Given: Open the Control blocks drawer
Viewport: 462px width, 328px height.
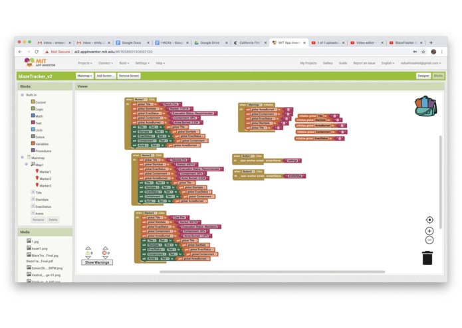Looking at the screenshot, I should 39,102.
